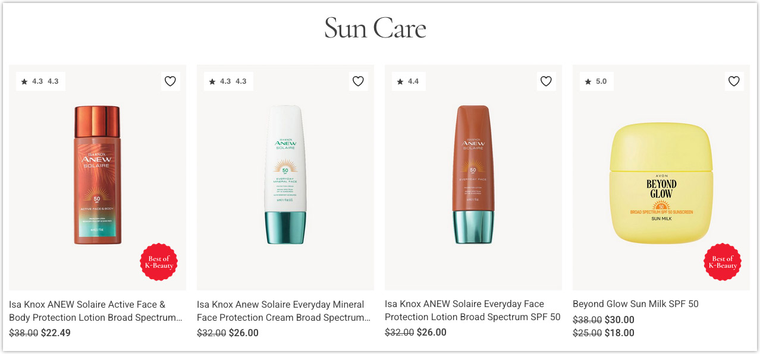760x354 pixels.
Task: Click the bronze Active Face & Body bottle image
Action: tap(97, 175)
